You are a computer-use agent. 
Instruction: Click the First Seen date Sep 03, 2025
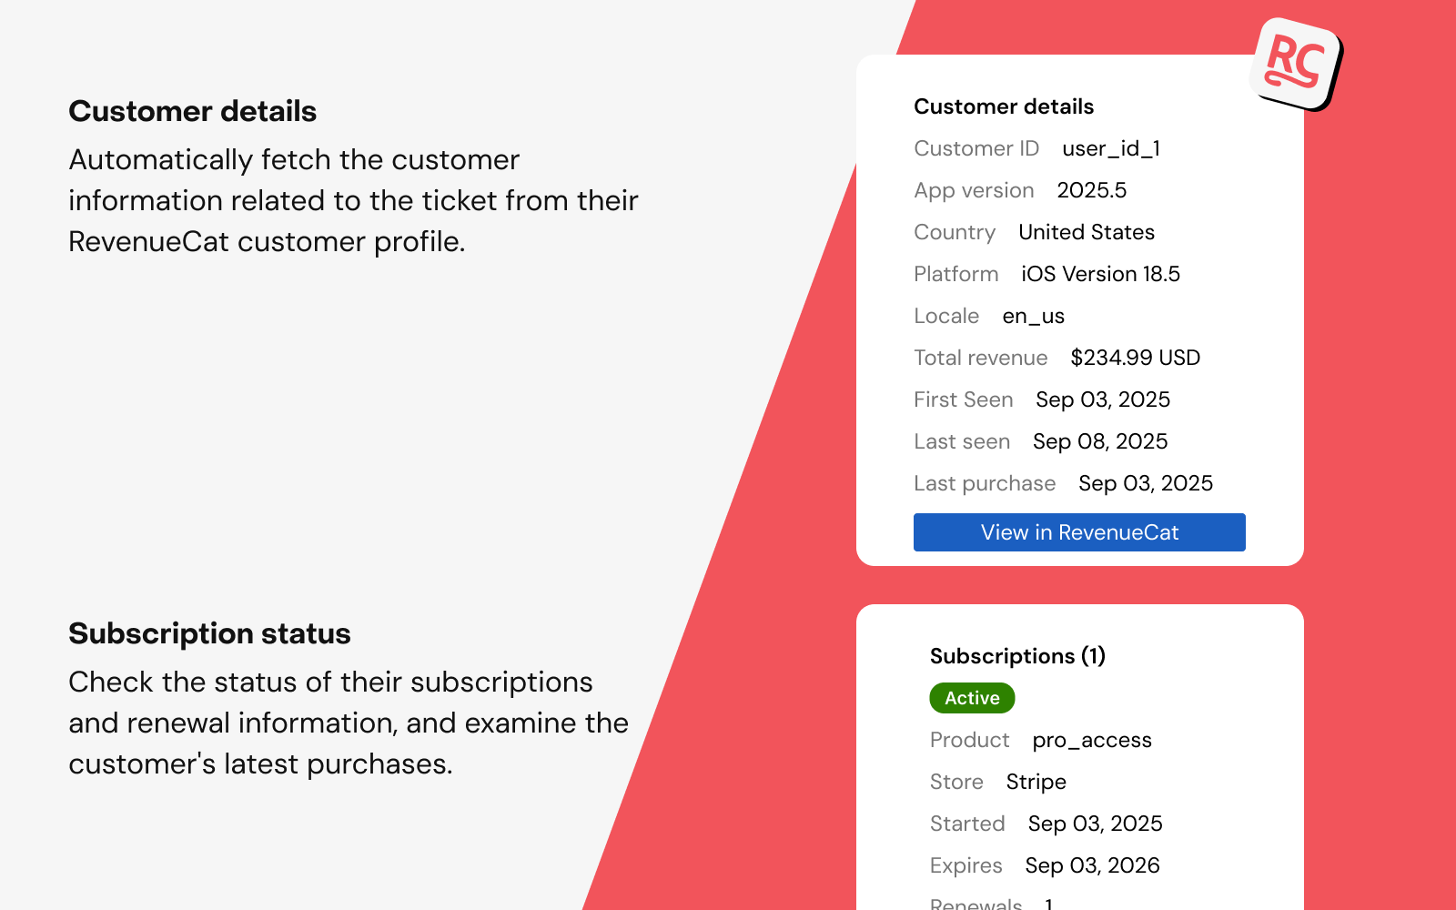[1103, 399]
